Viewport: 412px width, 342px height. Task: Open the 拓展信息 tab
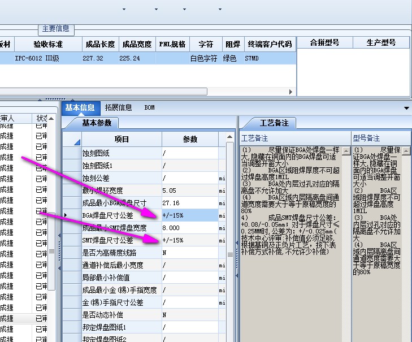pyautogui.click(x=118, y=108)
